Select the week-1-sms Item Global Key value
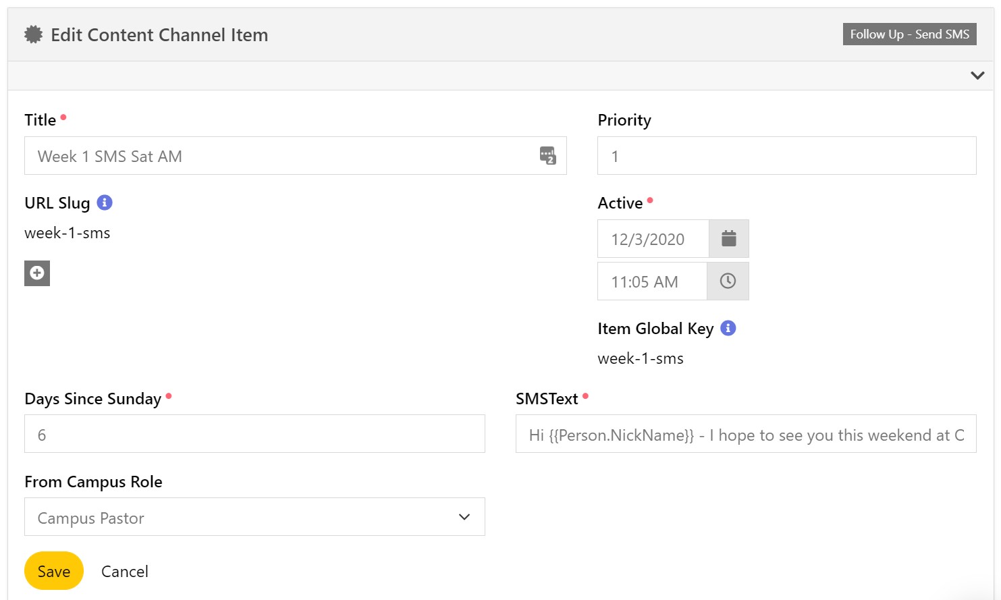The height and width of the screenshot is (600, 1001). click(x=641, y=359)
